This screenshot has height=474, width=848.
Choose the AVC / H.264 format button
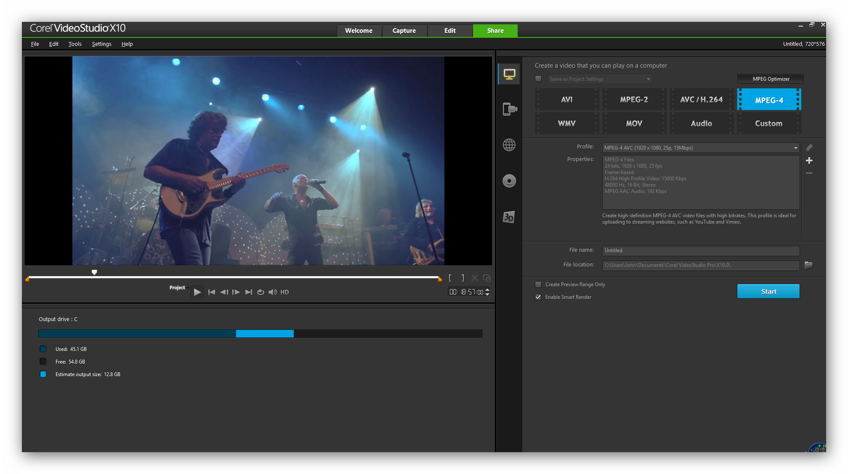(701, 100)
